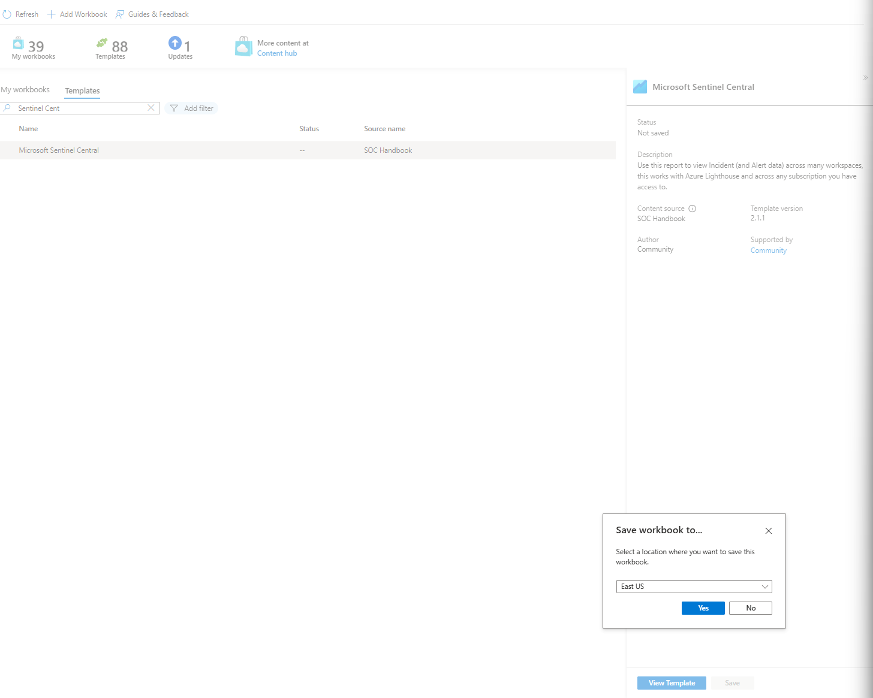Viewport: 873px width, 698px height.
Task: Click the Refresh icon in toolbar
Action: [x=7, y=14]
